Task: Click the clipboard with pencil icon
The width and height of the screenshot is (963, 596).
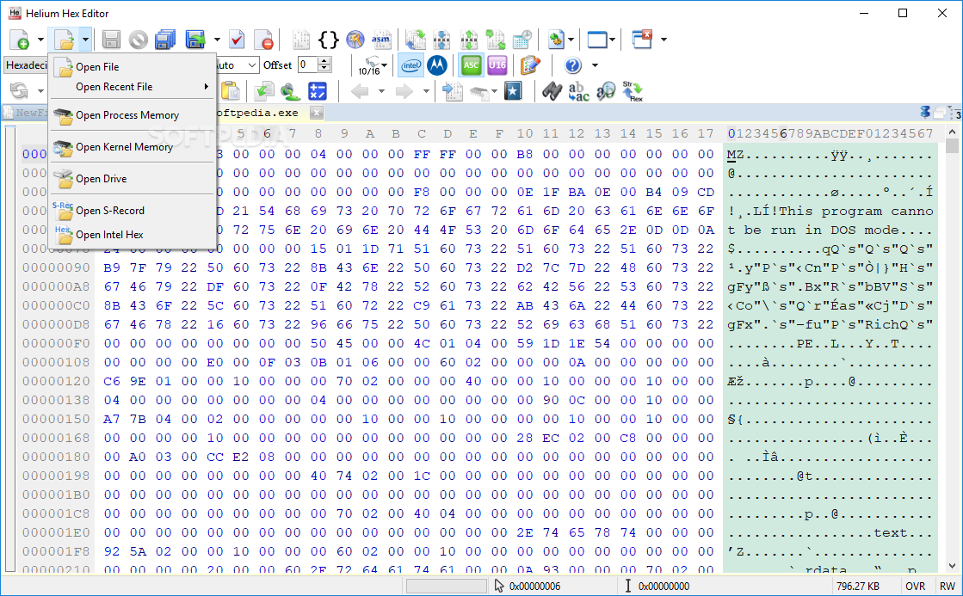Action: pyautogui.click(x=530, y=65)
